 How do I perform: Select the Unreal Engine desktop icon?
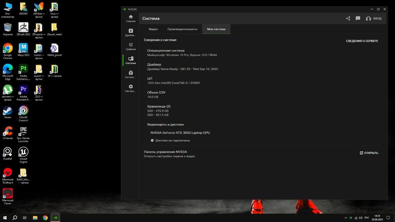click(x=23, y=155)
